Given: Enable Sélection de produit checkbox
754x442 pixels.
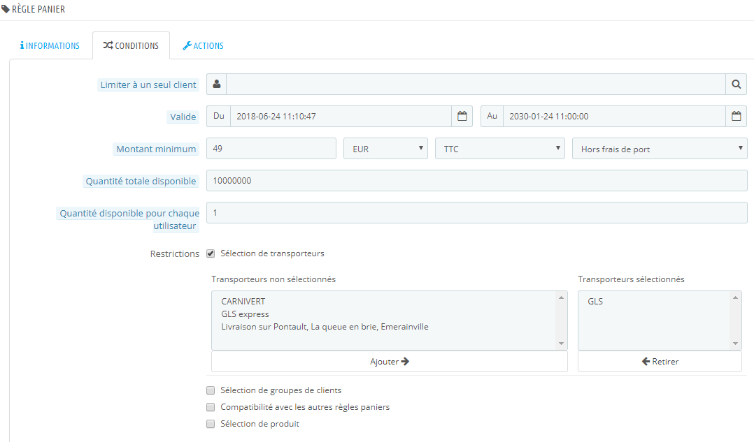Looking at the screenshot, I should 211,424.
